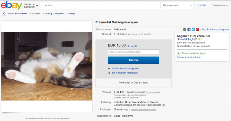Viewport: 231px width, 121px height.
Task: Open the Playmobil breadcrumb category
Action: [60, 14]
